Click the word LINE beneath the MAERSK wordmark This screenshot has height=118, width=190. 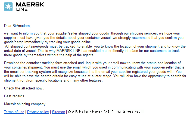pos(22,9)
